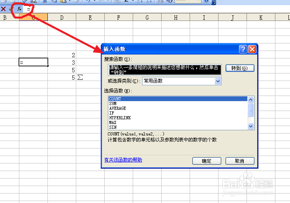Image resolution: width=290 pixels, height=203 pixels.
Task: Select SIN in the function list
Action: (x=178, y=127)
